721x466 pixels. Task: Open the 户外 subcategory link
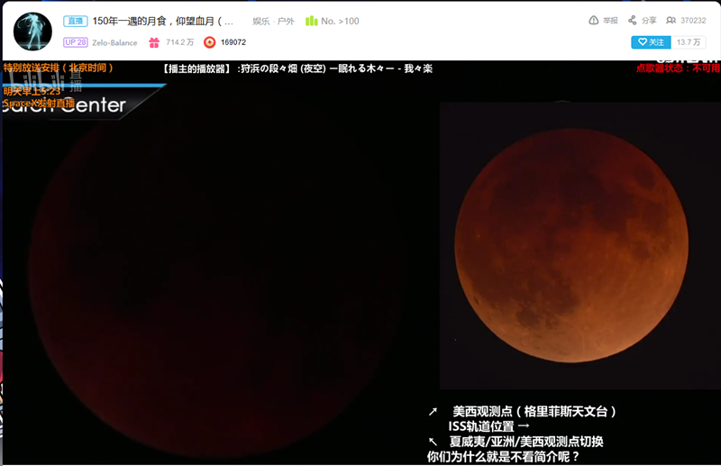click(286, 21)
